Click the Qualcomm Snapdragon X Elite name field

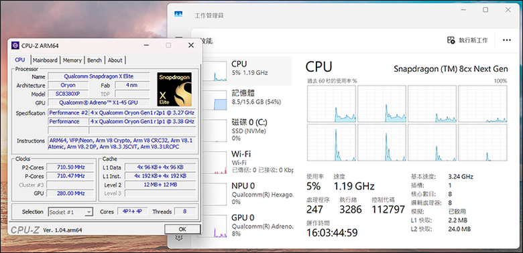[99, 76]
